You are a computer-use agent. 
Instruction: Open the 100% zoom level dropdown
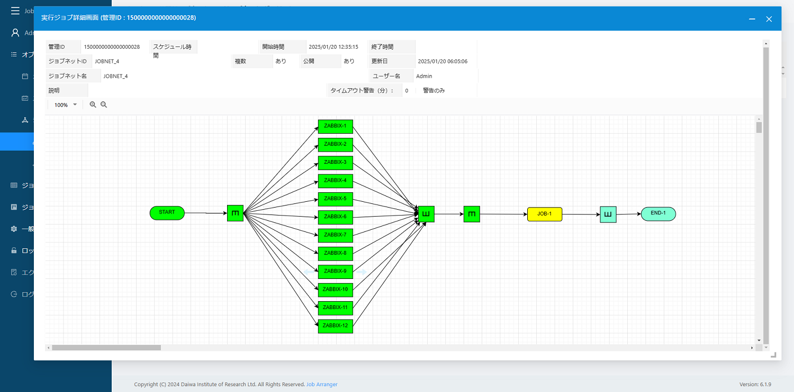click(x=66, y=105)
